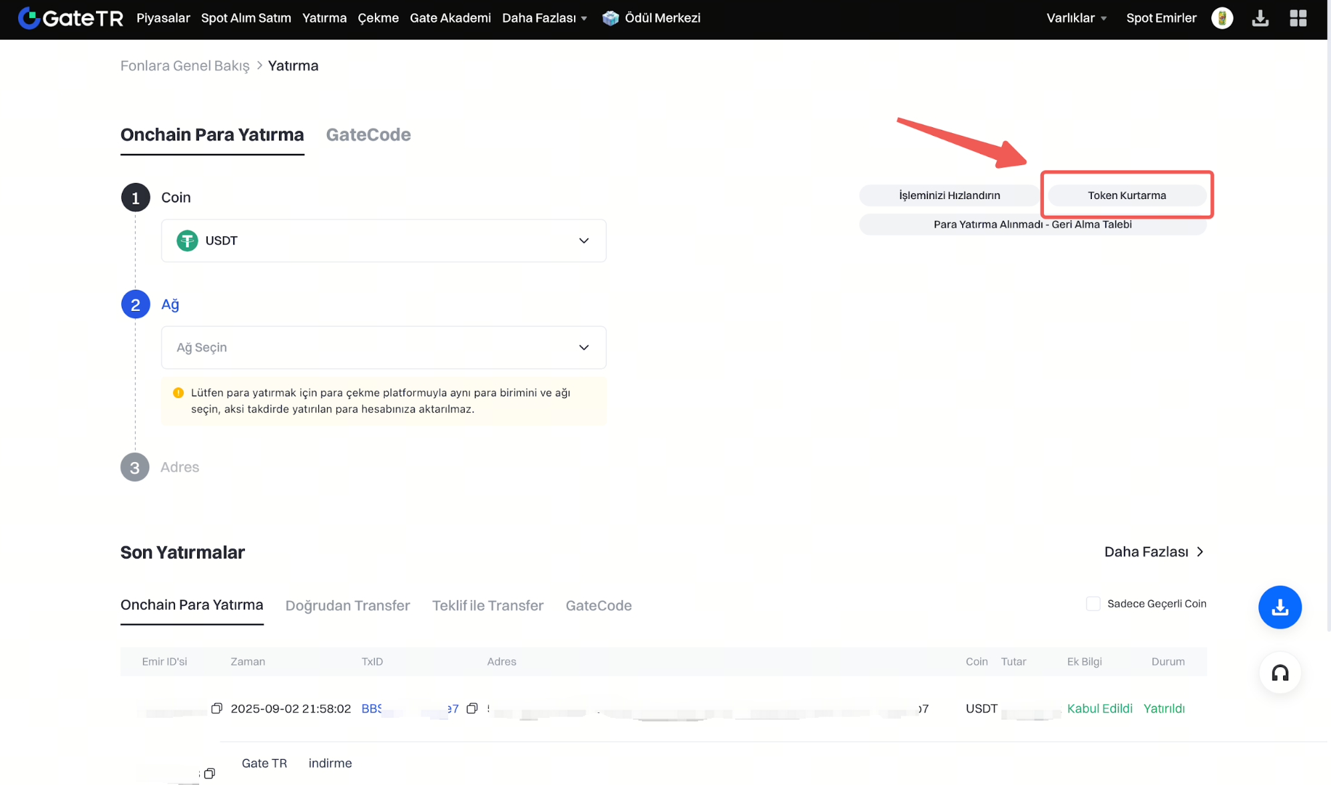1331x785 pixels.
Task: Go to Fonlara Genel Bakış breadcrumb
Action: pos(184,65)
